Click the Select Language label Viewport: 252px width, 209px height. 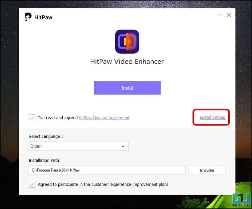(46, 136)
